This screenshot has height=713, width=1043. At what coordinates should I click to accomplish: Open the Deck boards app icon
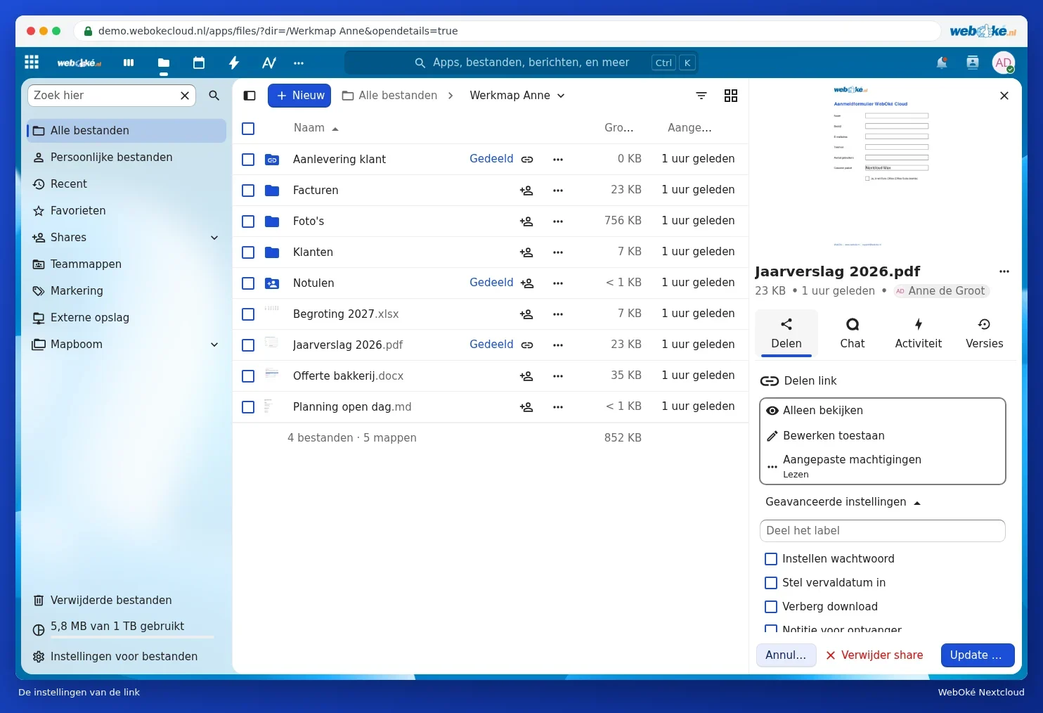click(129, 63)
